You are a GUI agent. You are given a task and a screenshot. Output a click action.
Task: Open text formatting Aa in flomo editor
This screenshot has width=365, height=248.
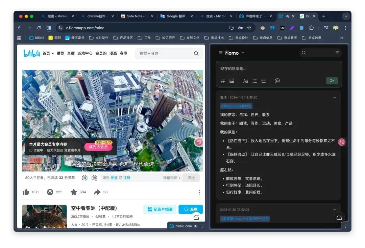(246, 81)
